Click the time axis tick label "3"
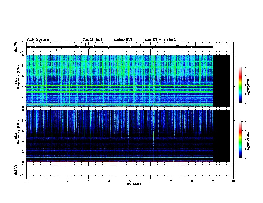 tap(88, 181)
